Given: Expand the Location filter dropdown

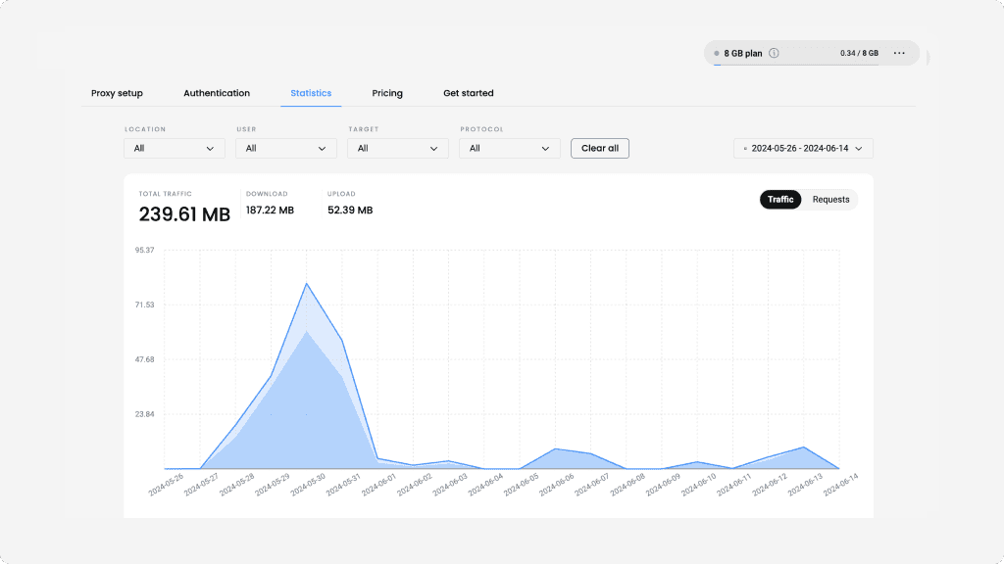Looking at the screenshot, I should (x=175, y=149).
